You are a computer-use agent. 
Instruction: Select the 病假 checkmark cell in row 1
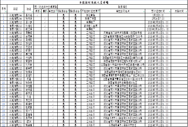click(x=37, y=15)
